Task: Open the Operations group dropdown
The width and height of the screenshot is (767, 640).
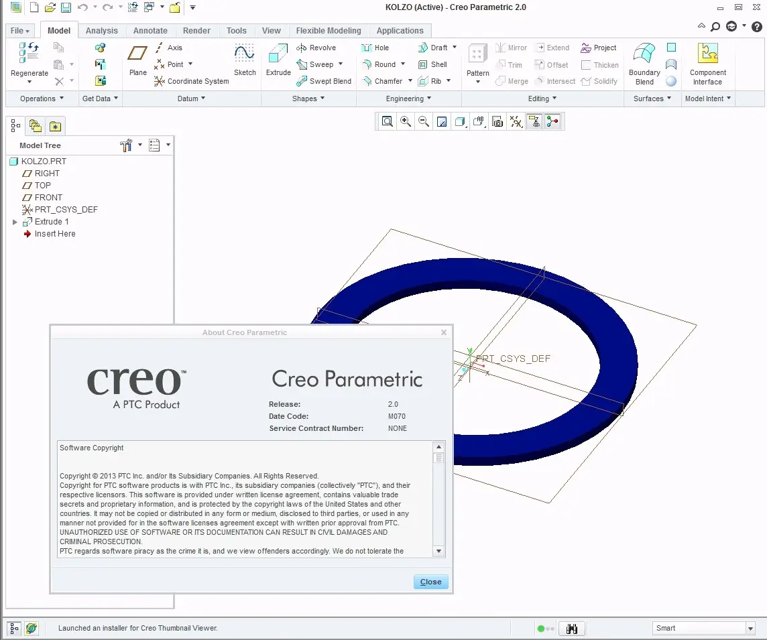Action: pos(42,99)
